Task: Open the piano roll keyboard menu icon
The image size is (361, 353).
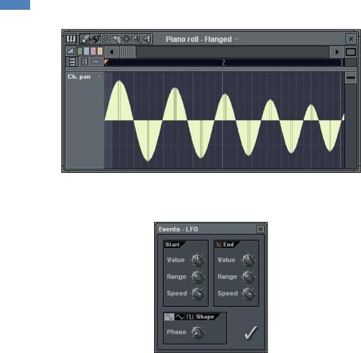Action: (x=71, y=39)
